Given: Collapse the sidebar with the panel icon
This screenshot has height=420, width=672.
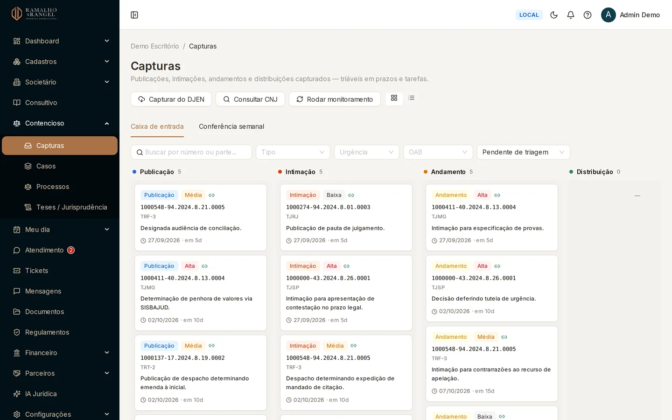Looking at the screenshot, I should [134, 15].
